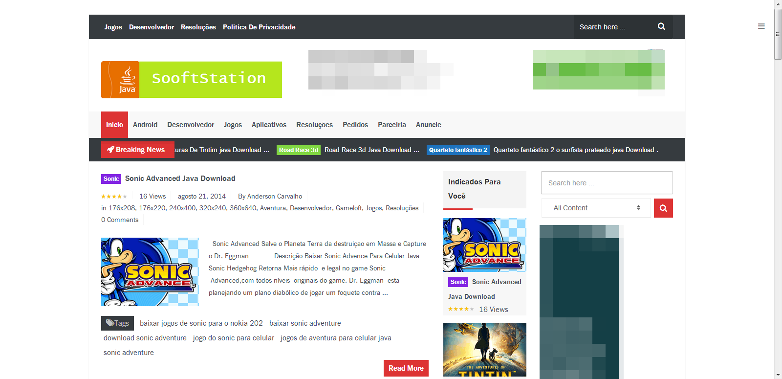Open sidebar Sonic Advanced Java Download link
This screenshot has height=379, width=782.
(x=485, y=289)
